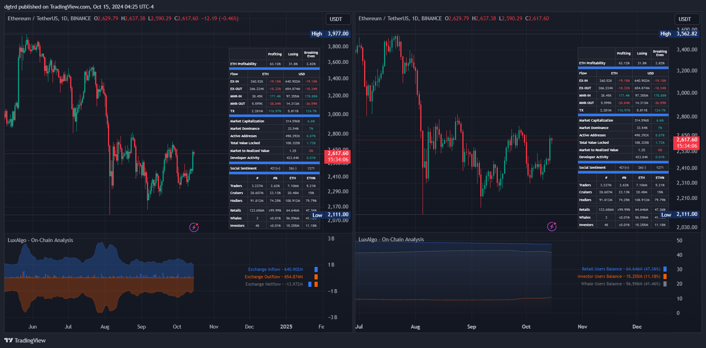Click MNR-OUT row in right chart table

pos(623,103)
